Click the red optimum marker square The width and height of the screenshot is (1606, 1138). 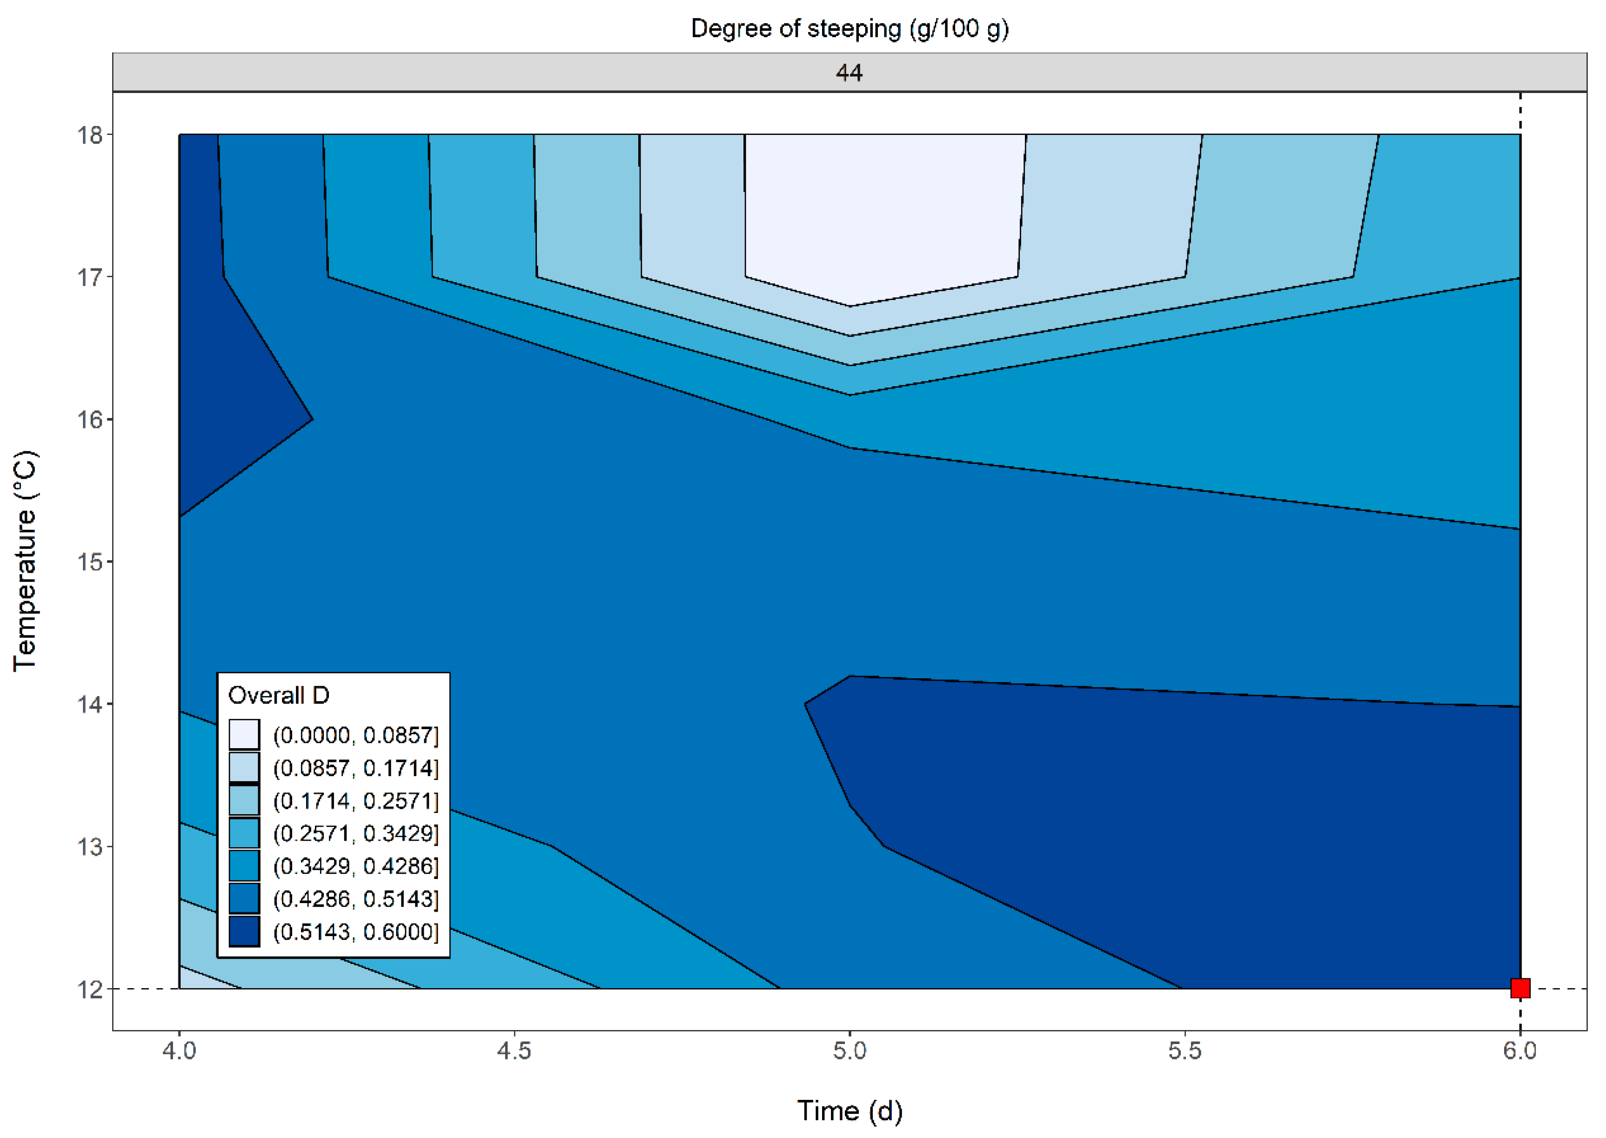pyautogui.click(x=1520, y=988)
